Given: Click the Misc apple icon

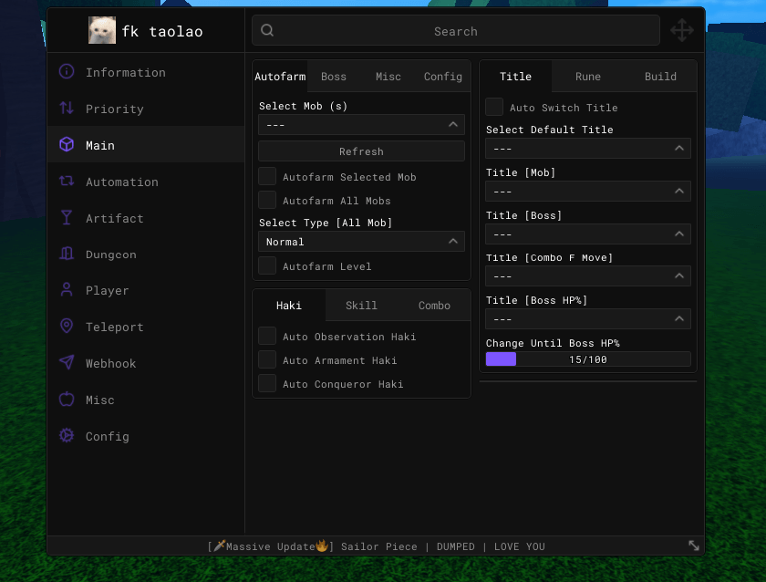Looking at the screenshot, I should [67, 400].
